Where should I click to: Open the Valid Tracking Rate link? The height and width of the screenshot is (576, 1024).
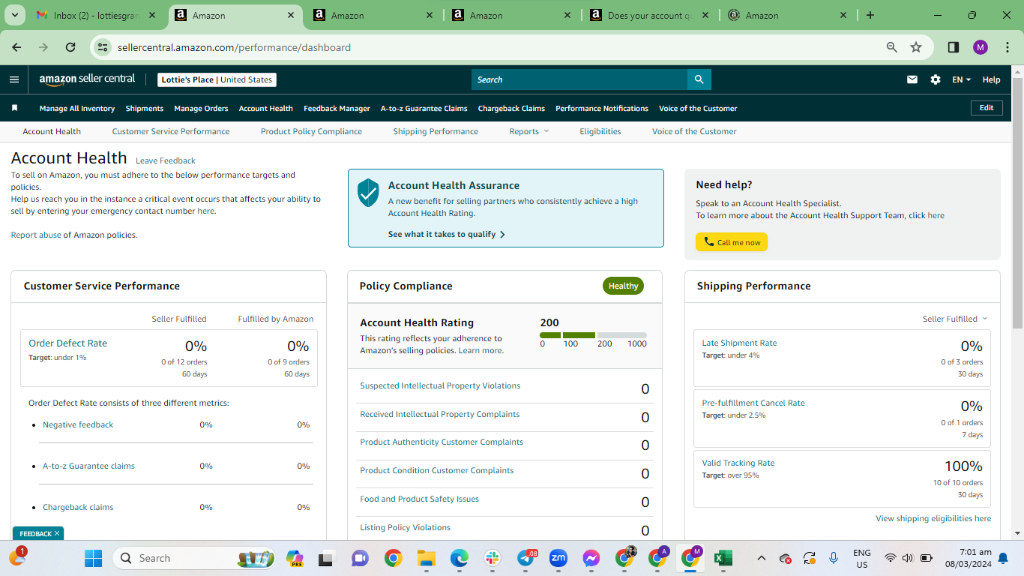[738, 463]
